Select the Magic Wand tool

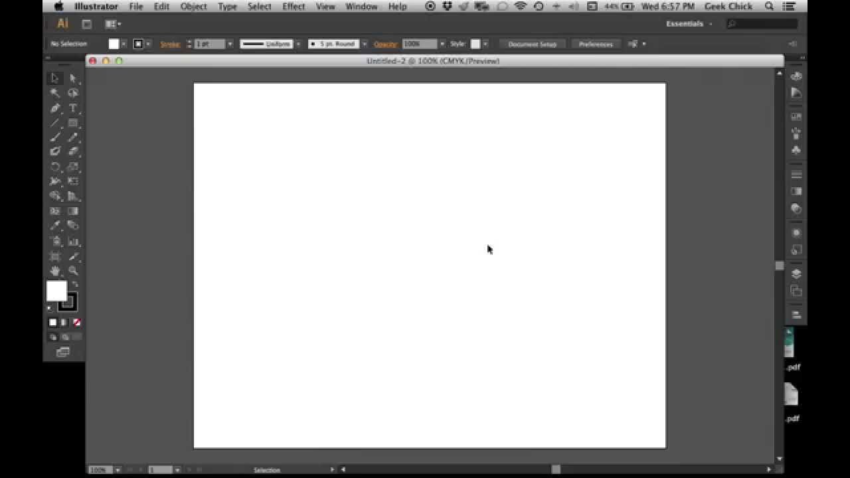coord(55,93)
